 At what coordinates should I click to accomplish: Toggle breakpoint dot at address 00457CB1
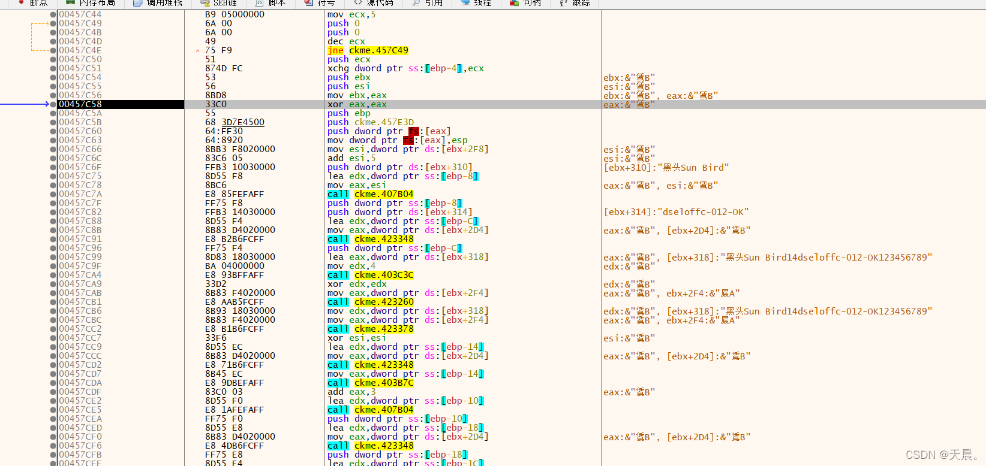pos(53,302)
